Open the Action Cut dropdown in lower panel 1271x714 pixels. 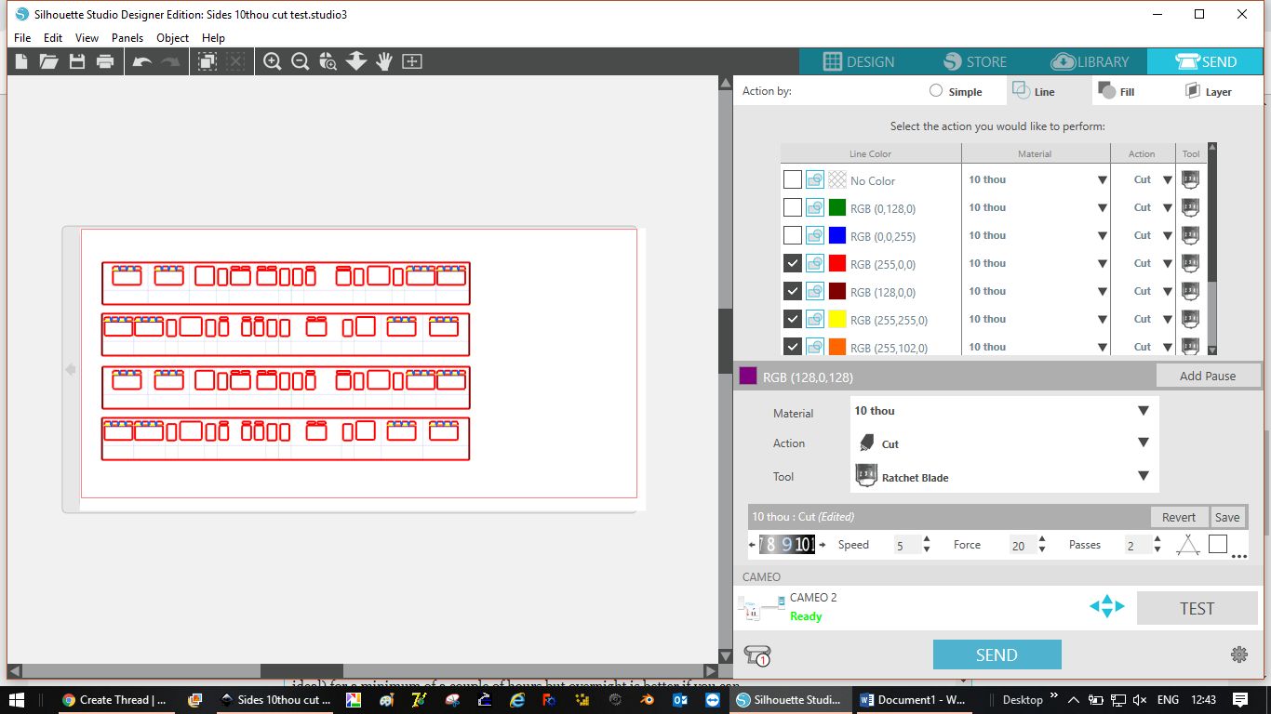[1143, 443]
